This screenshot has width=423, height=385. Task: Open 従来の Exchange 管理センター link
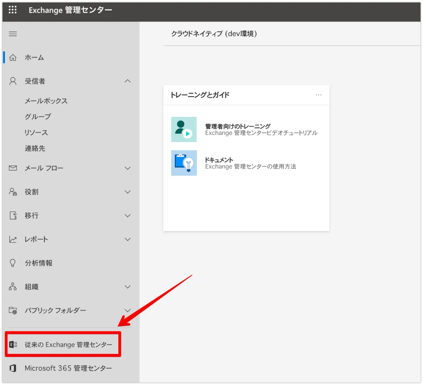coord(68,344)
